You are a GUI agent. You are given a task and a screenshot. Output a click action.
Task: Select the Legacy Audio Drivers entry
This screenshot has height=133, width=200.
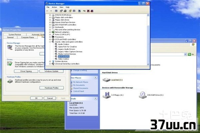tap(67, 49)
